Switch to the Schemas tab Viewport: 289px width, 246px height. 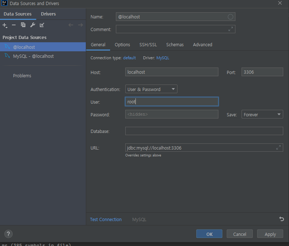click(175, 44)
